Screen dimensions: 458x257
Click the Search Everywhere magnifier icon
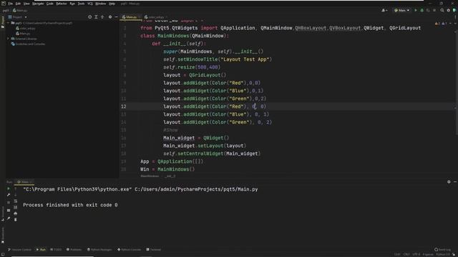click(x=442, y=10)
